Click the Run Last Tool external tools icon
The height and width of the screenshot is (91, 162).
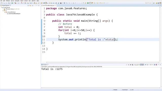pos(15,3)
